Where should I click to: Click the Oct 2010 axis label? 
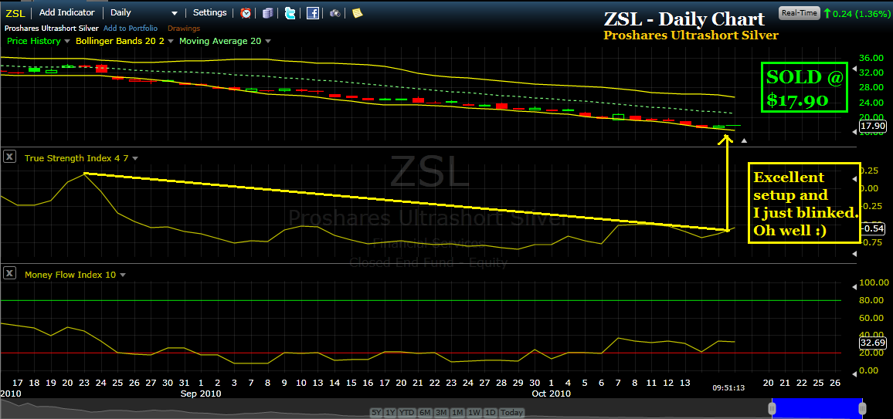coord(550,394)
